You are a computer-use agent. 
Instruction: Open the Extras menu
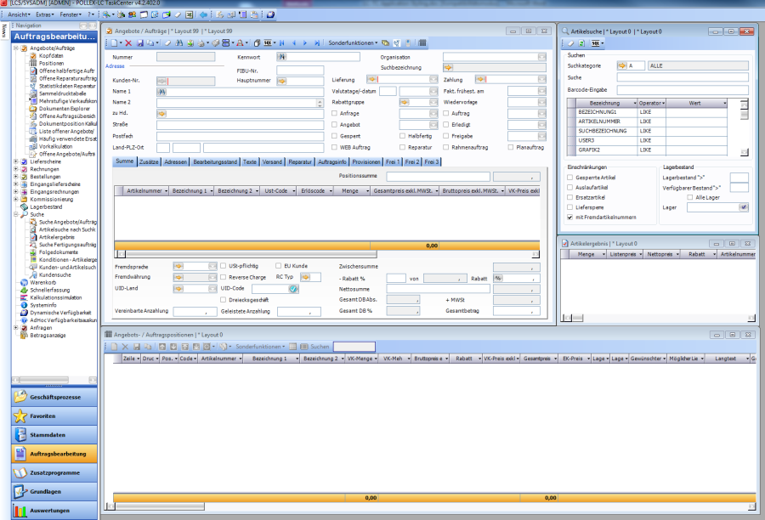point(45,14)
